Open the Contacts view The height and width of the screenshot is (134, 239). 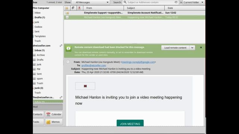click(38, 114)
